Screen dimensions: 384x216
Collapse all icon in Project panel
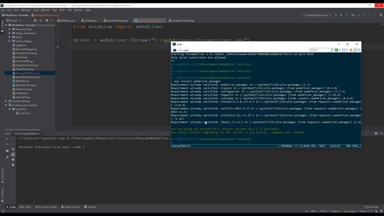tap(40, 20)
